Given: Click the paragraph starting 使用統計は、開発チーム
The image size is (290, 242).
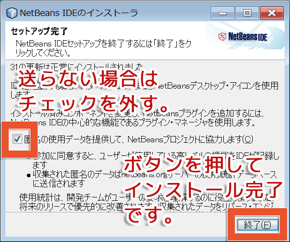Looking at the screenshot, I should pyautogui.click(x=146, y=202).
